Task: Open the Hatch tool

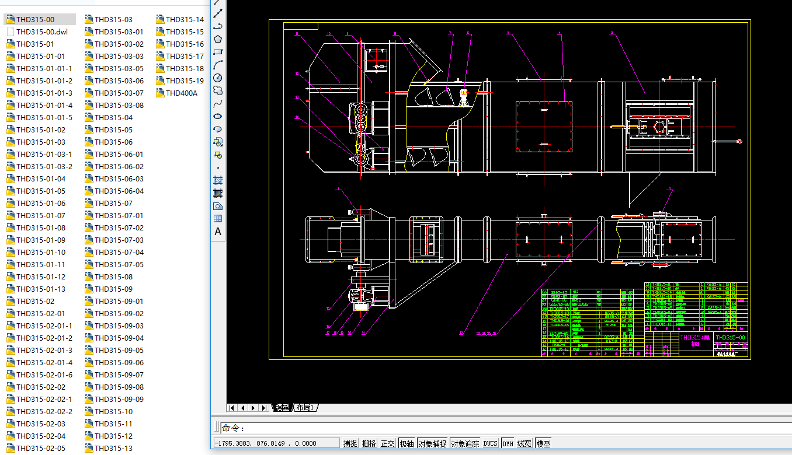Action: [218, 180]
